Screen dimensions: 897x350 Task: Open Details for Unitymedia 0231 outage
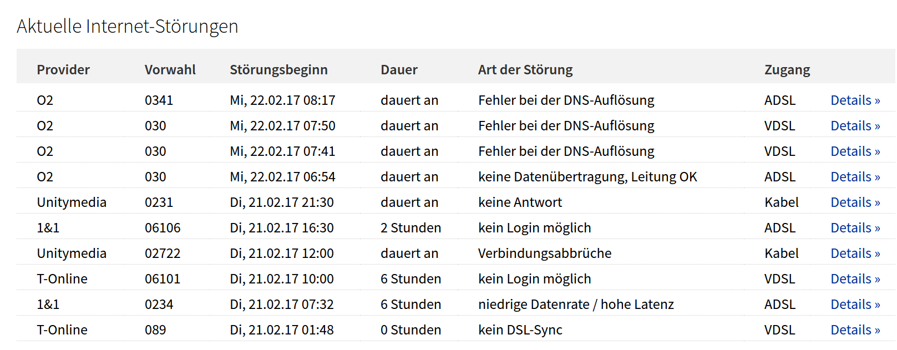tap(855, 202)
